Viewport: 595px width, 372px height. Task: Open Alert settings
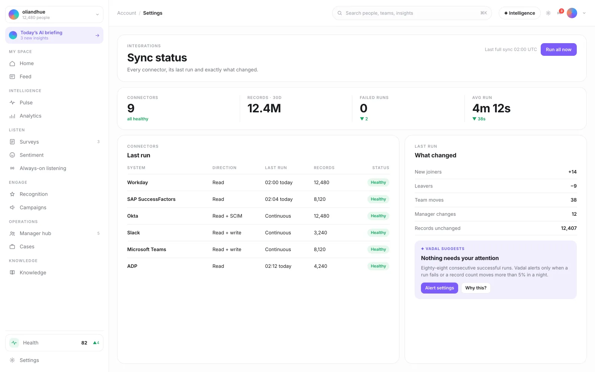[440, 288]
